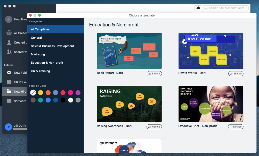Click the JD user avatar
The width and height of the screenshot is (259, 156).
(x=9, y=127)
